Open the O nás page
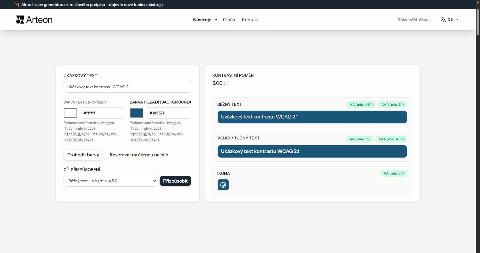This screenshot has width=480, height=253. [x=229, y=20]
